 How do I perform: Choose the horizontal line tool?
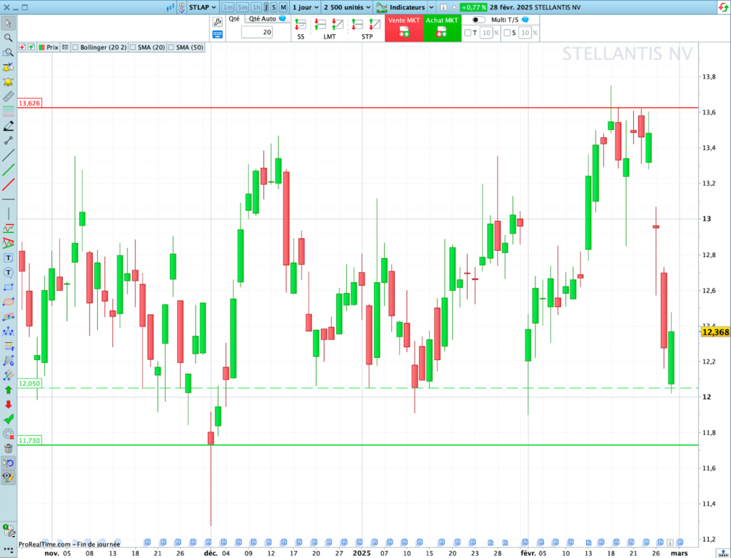point(9,199)
